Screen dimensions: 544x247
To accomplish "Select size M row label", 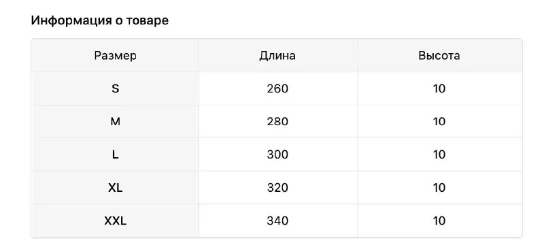I will tap(116, 122).
